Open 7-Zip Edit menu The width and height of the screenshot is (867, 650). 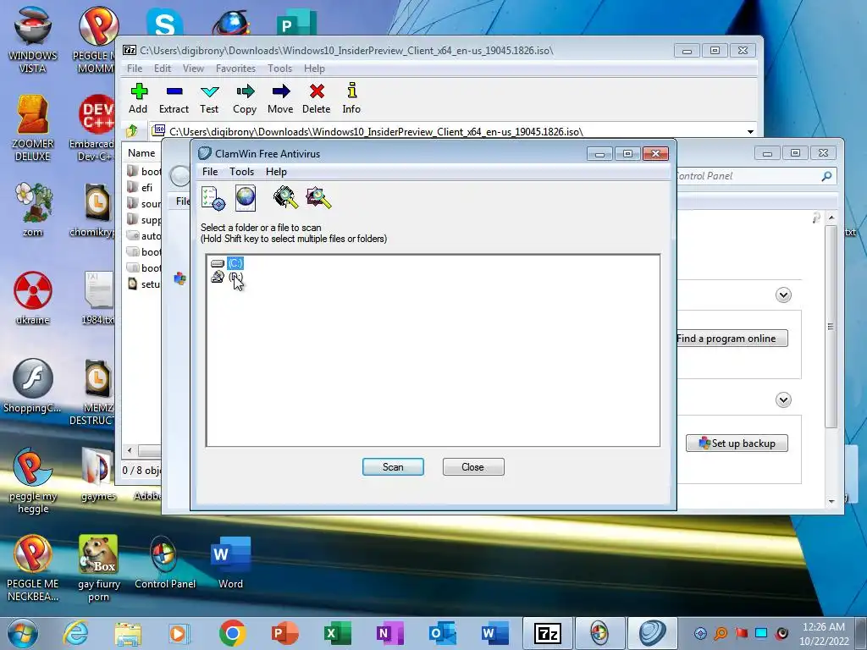coord(162,69)
